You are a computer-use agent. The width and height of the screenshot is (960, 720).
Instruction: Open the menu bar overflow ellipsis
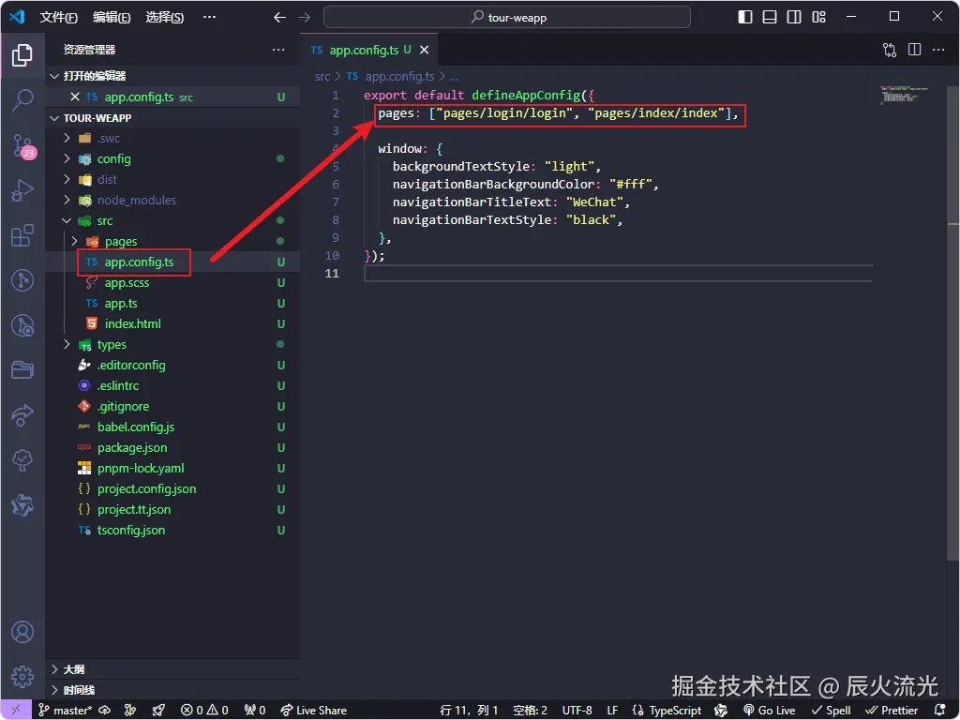pos(209,17)
